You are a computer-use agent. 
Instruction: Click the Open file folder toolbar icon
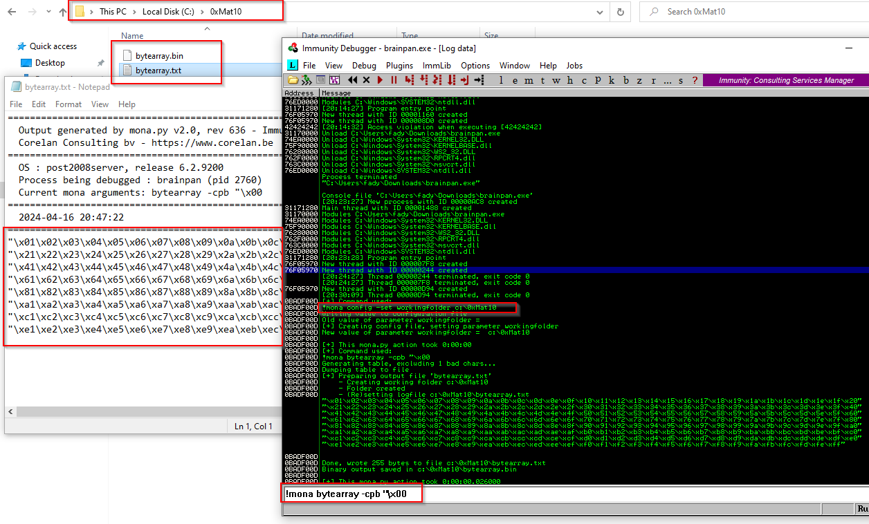coord(293,80)
